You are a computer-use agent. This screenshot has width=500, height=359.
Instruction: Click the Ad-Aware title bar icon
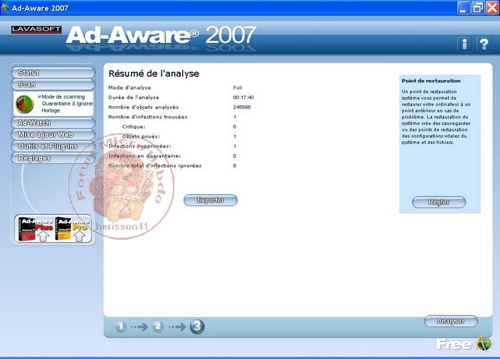coord(5,7)
